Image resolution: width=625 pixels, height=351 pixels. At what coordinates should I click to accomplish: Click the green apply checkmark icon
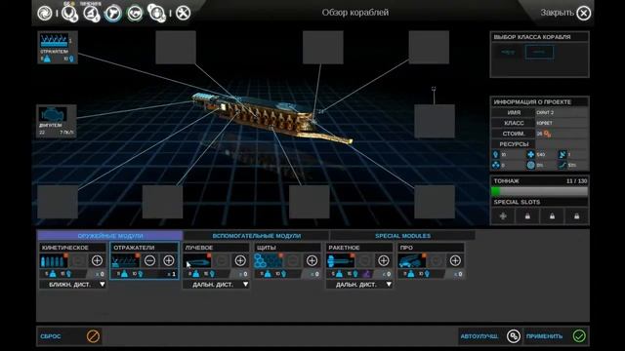pos(579,336)
